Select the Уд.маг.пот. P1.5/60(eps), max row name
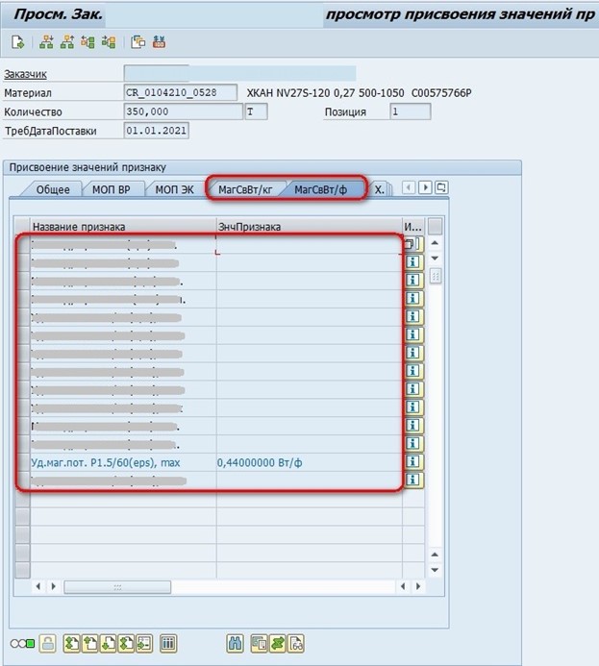599x666 pixels. pos(106,462)
